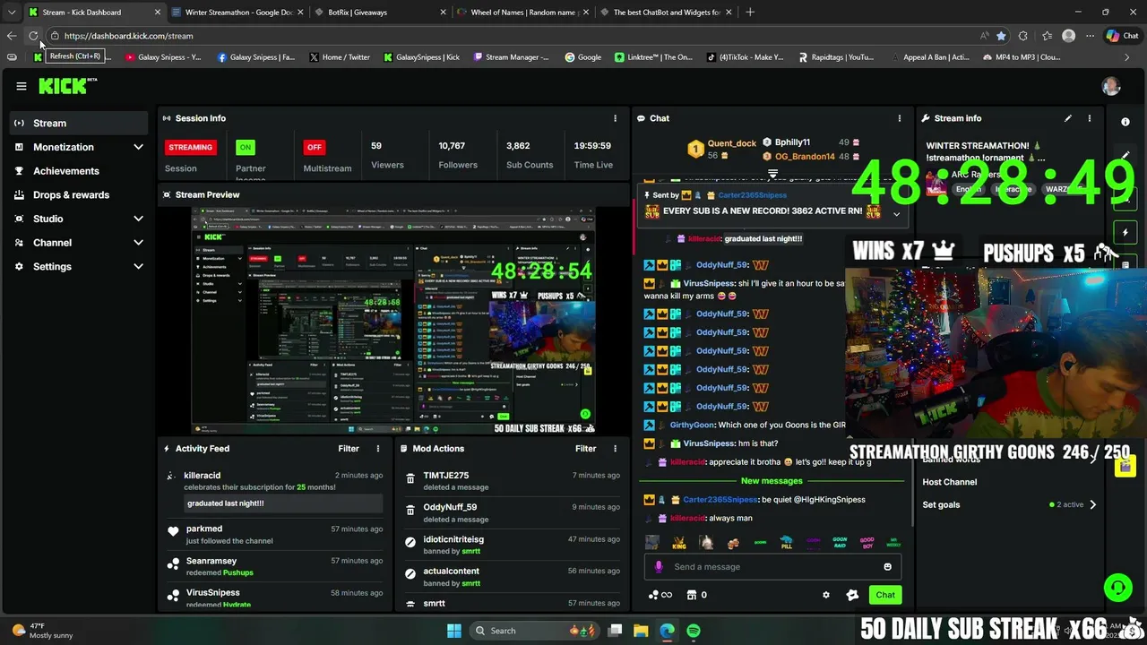Screen dimensions: 1147x645
Task: Click killeracid in Activity Feed
Action: 202,476
